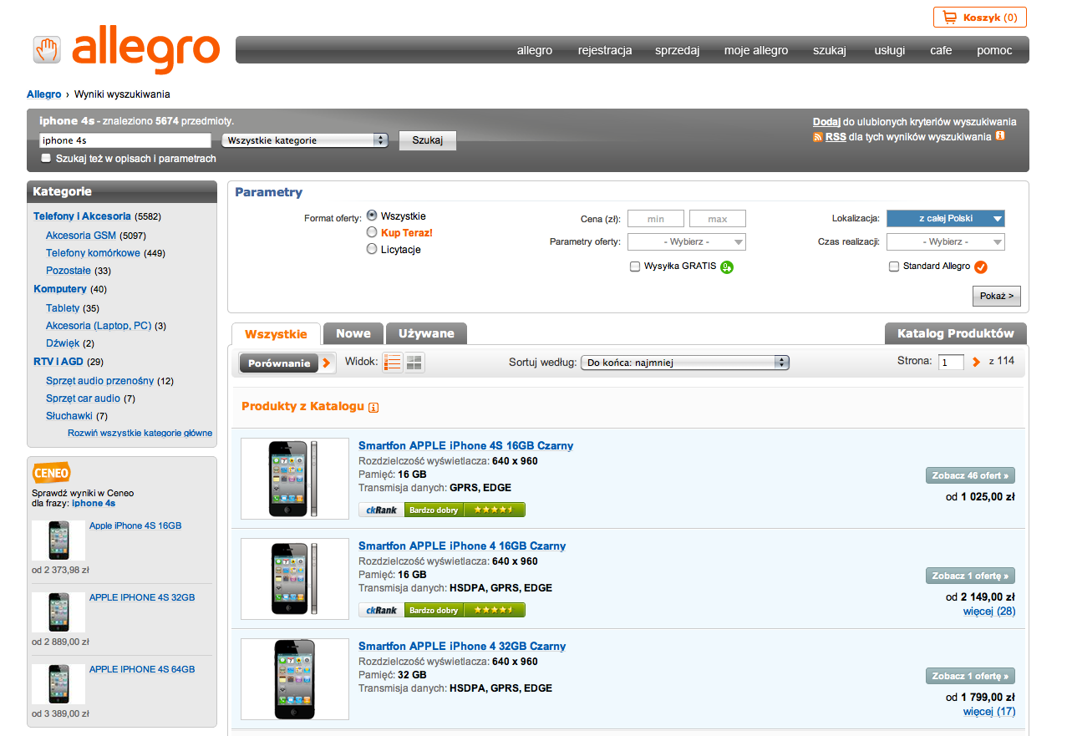Click the Pokaż > button
The image size is (1067, 736).
tap(997, 296)
